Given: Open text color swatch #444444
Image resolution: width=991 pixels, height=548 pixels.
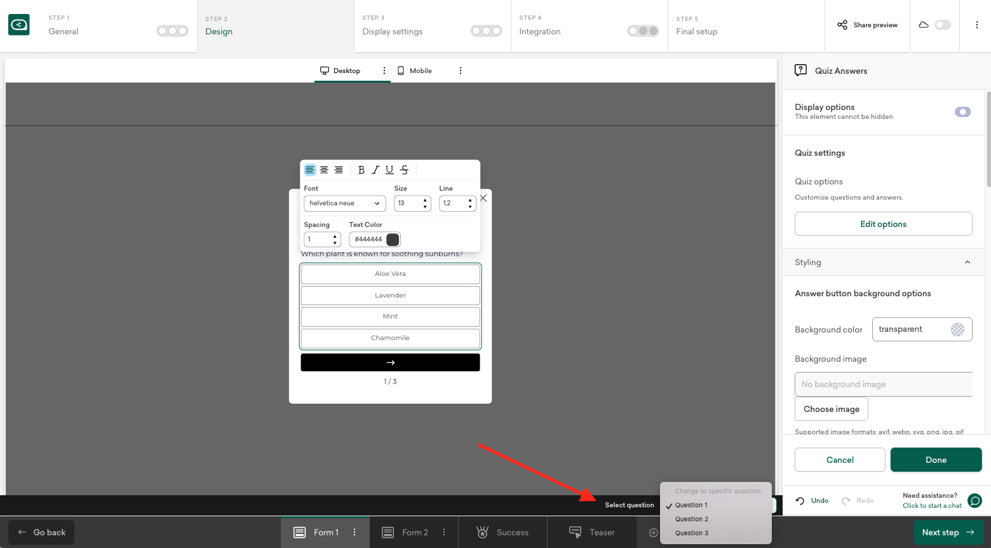Looking at the screenshot, I should [393, 240].
